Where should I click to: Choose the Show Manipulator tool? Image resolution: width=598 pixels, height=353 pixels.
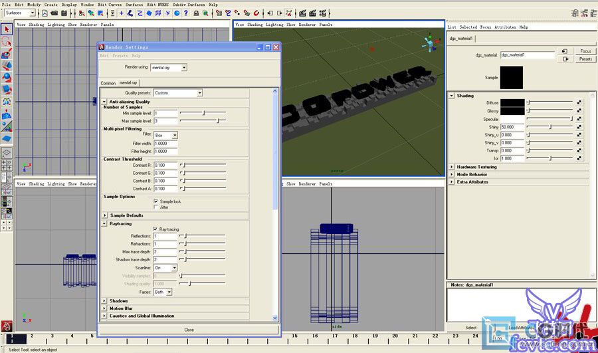tap(7, 126)
